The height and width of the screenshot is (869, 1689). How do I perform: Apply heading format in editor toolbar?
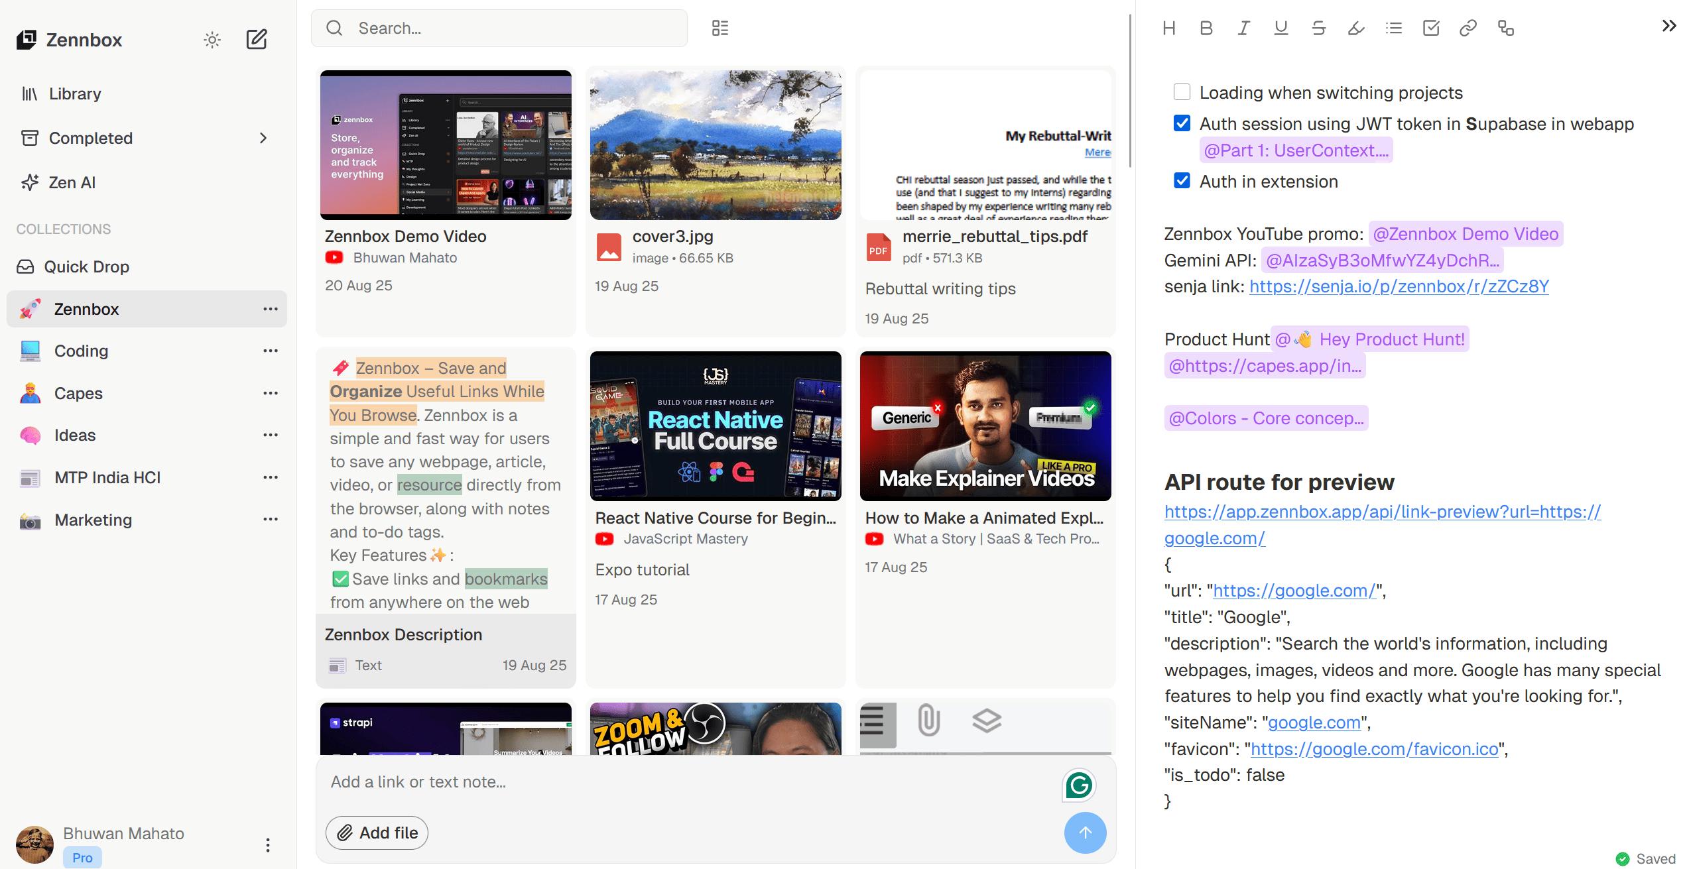[x=1169, y=28]
